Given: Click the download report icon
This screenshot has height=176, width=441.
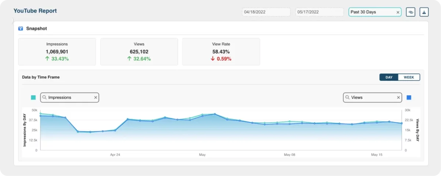Looking at the screenshot, I should coord(424,12).
